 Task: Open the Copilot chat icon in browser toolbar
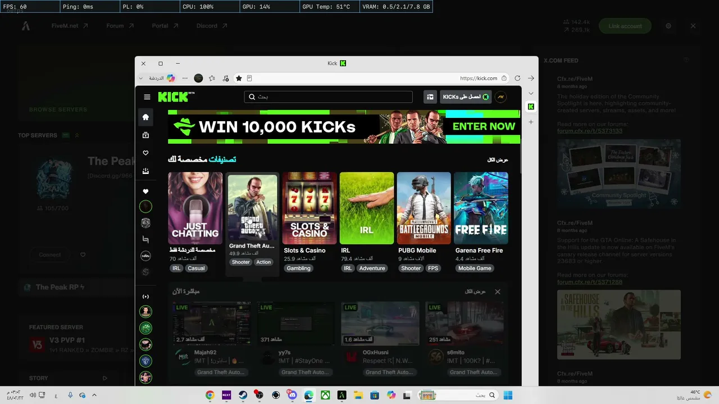[x=171, y=79]
